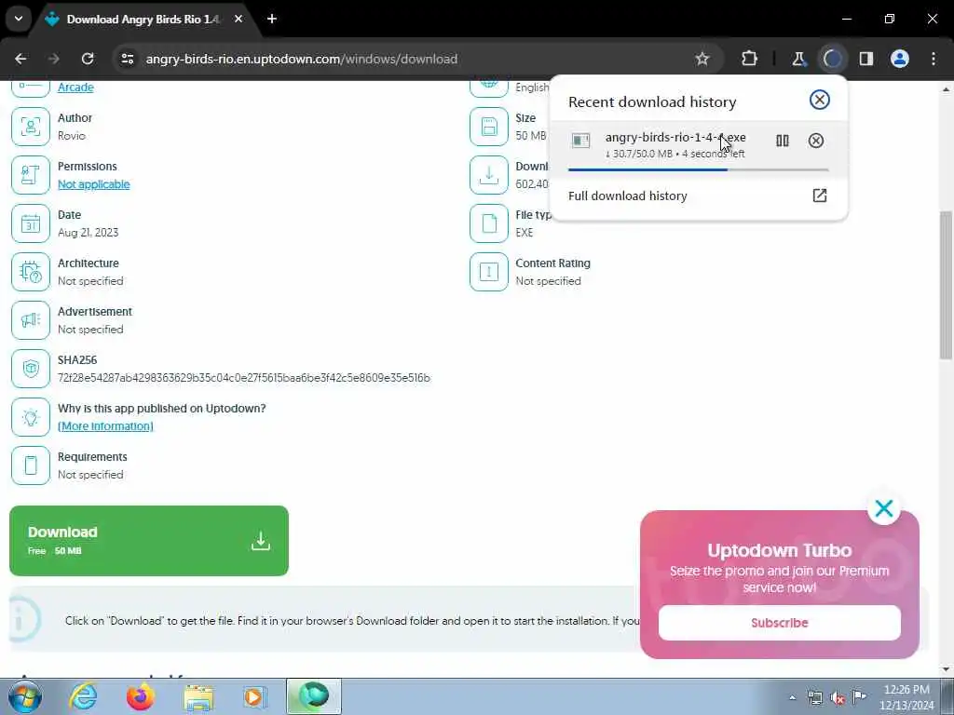The width and height of the screenshot is (954, 715).
Task: Click the Downloads arrow icon
Action: (x=488, y=175)
